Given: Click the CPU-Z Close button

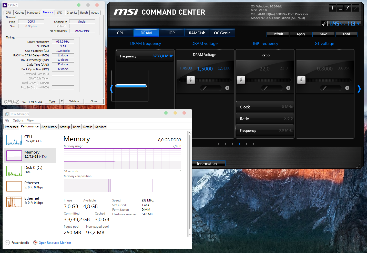Looking at the screenshot, I should click(x=94, y=101).
